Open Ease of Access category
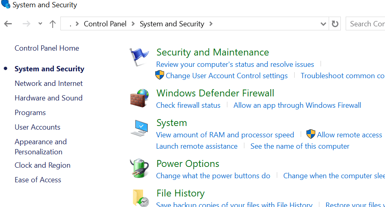Viewport: 385px width, 207px height. click(38, 180)
